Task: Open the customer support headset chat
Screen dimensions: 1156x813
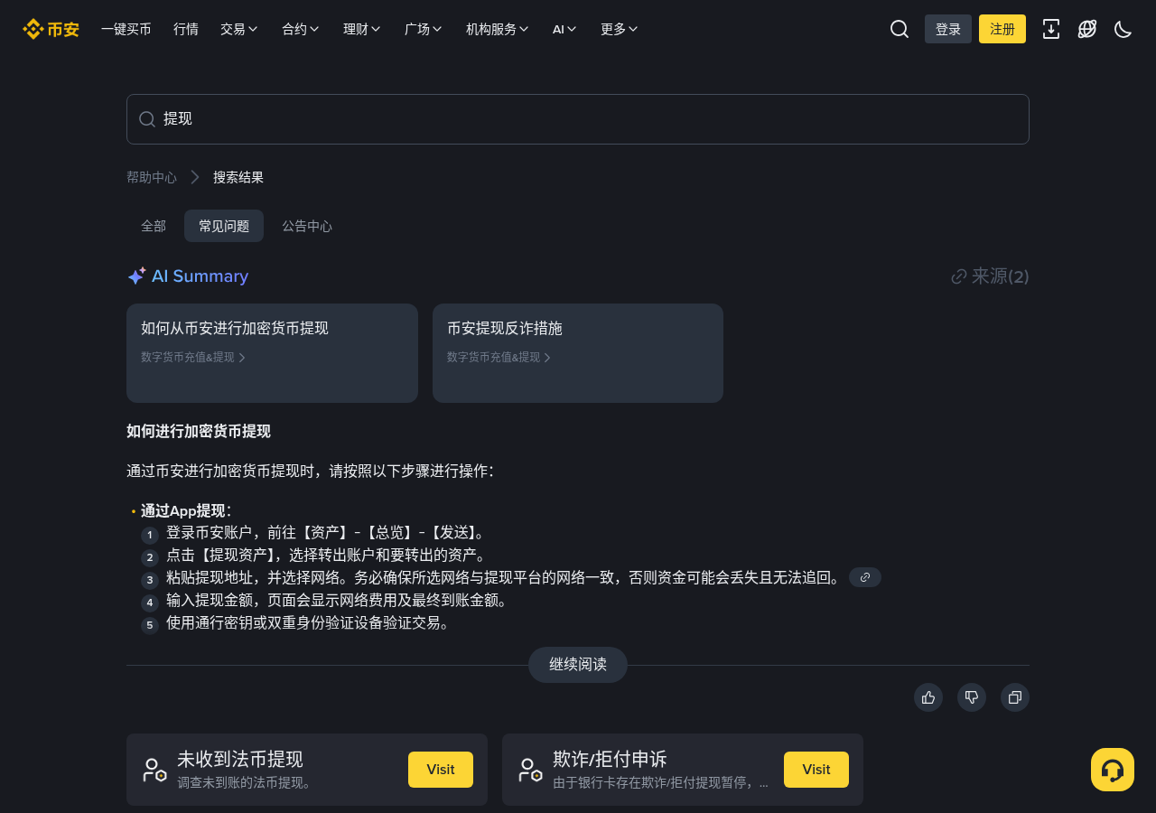Action: (1113, 770)
